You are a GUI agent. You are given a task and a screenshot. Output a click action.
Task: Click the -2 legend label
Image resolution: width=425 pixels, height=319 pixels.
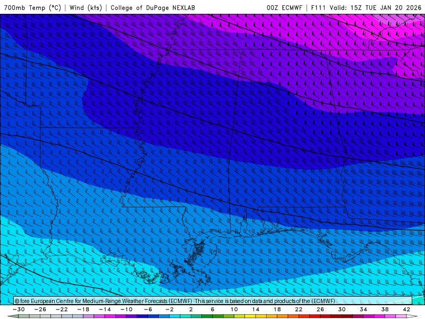pyautogui.click(x=169, y=309)
